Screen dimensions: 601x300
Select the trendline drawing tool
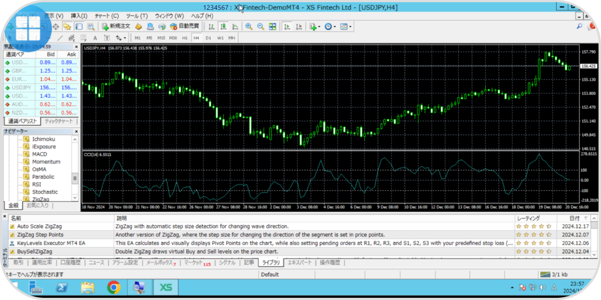tap(60, 38)
